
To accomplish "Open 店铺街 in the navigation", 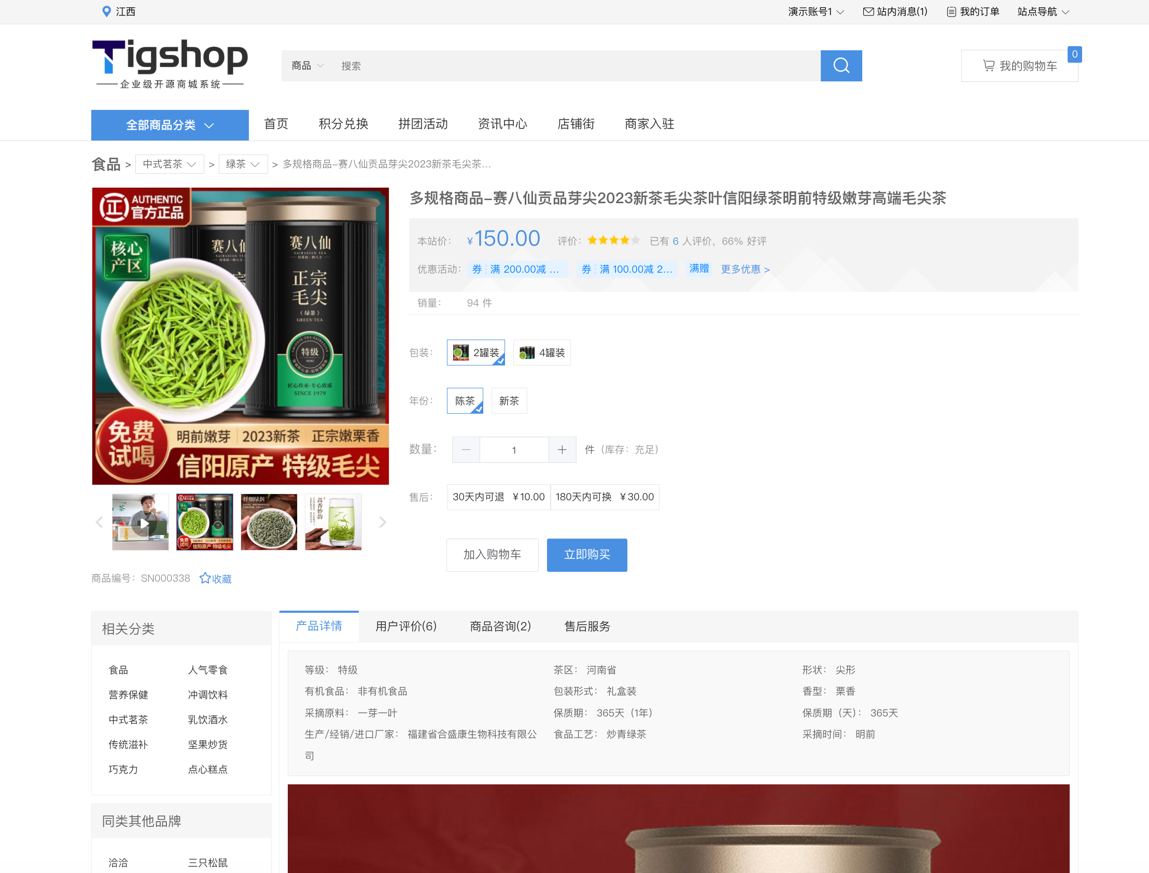I will (576, 124).
